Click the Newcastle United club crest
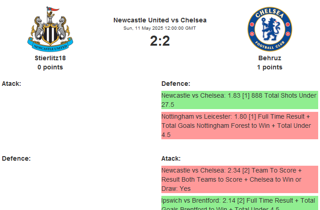This screenshot has width=320, height=210. pos(50,29)
